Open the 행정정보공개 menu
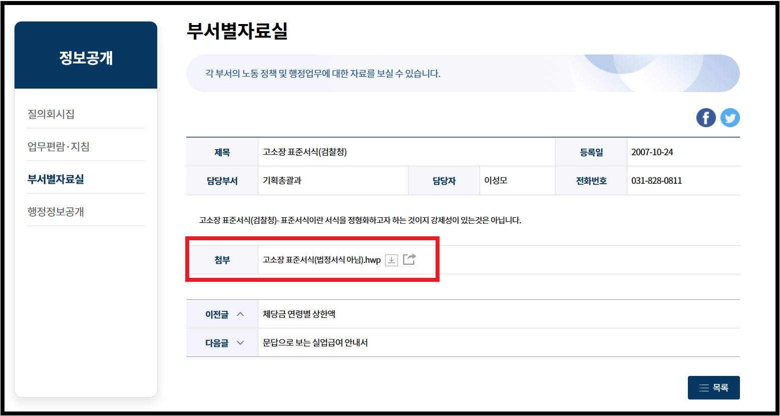The width and height of the screenshot is (780, 416). (x=56, y=212)
